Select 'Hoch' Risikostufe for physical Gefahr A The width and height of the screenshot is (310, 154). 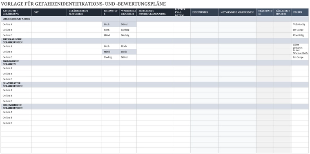pos(111,46)
